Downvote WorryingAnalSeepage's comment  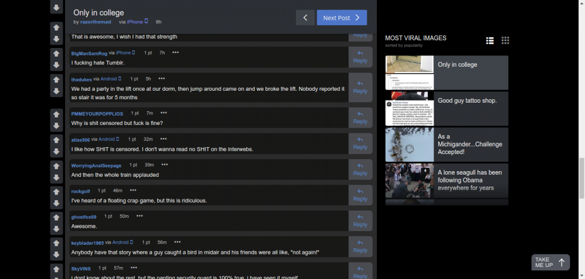(57, 177)
